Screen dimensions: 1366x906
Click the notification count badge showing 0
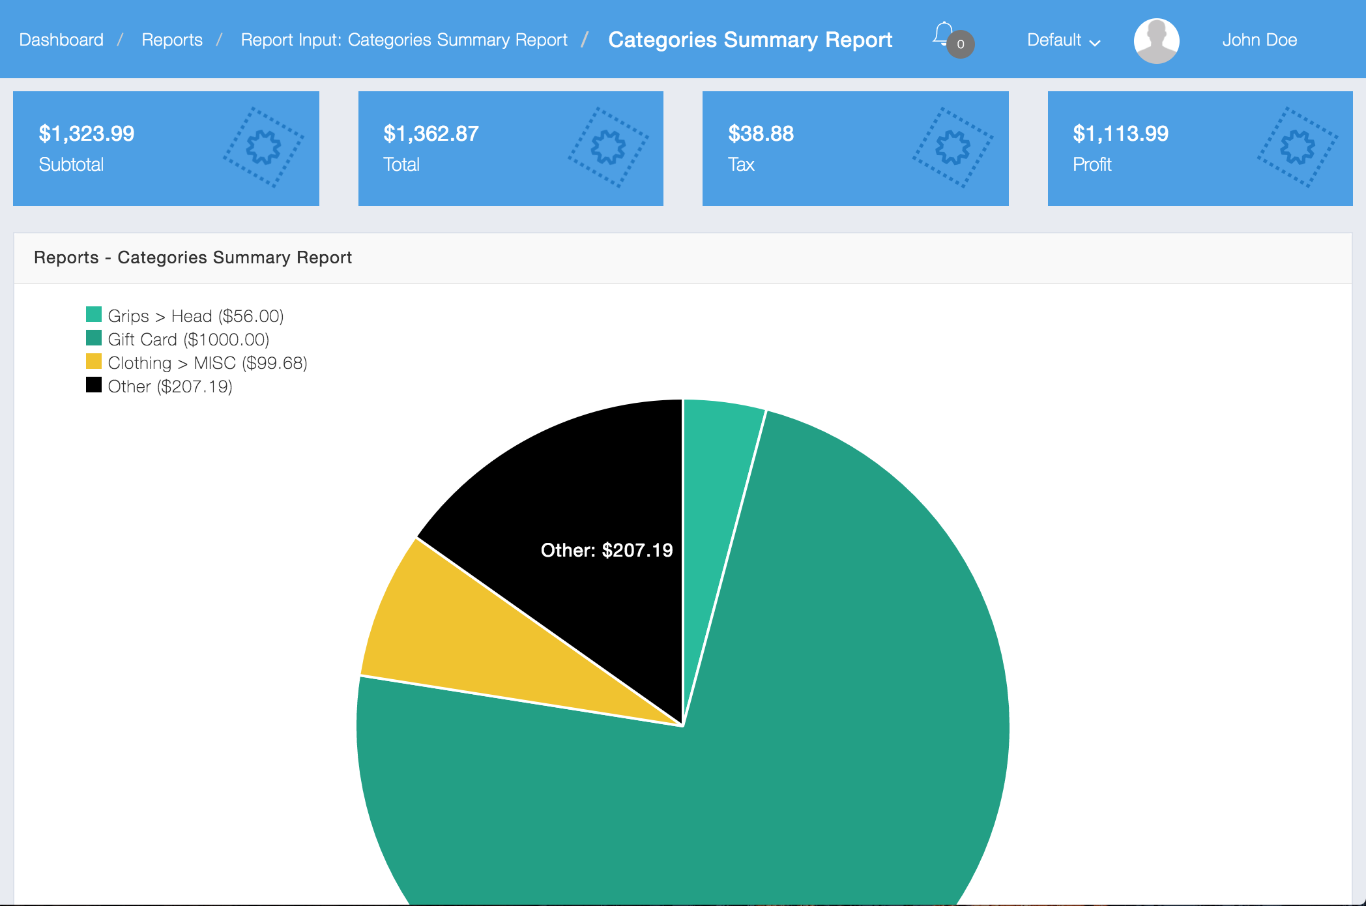(961, 44)
